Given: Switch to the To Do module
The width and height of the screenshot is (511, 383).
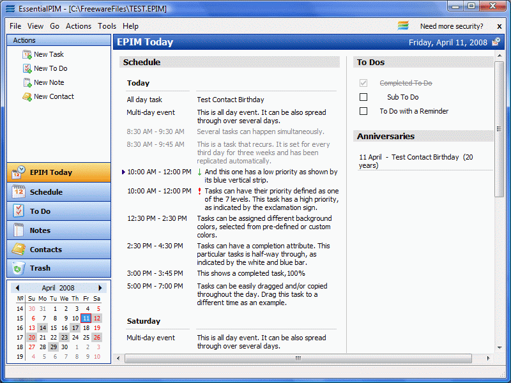Looking at the screenshot, I should [59, 211].
